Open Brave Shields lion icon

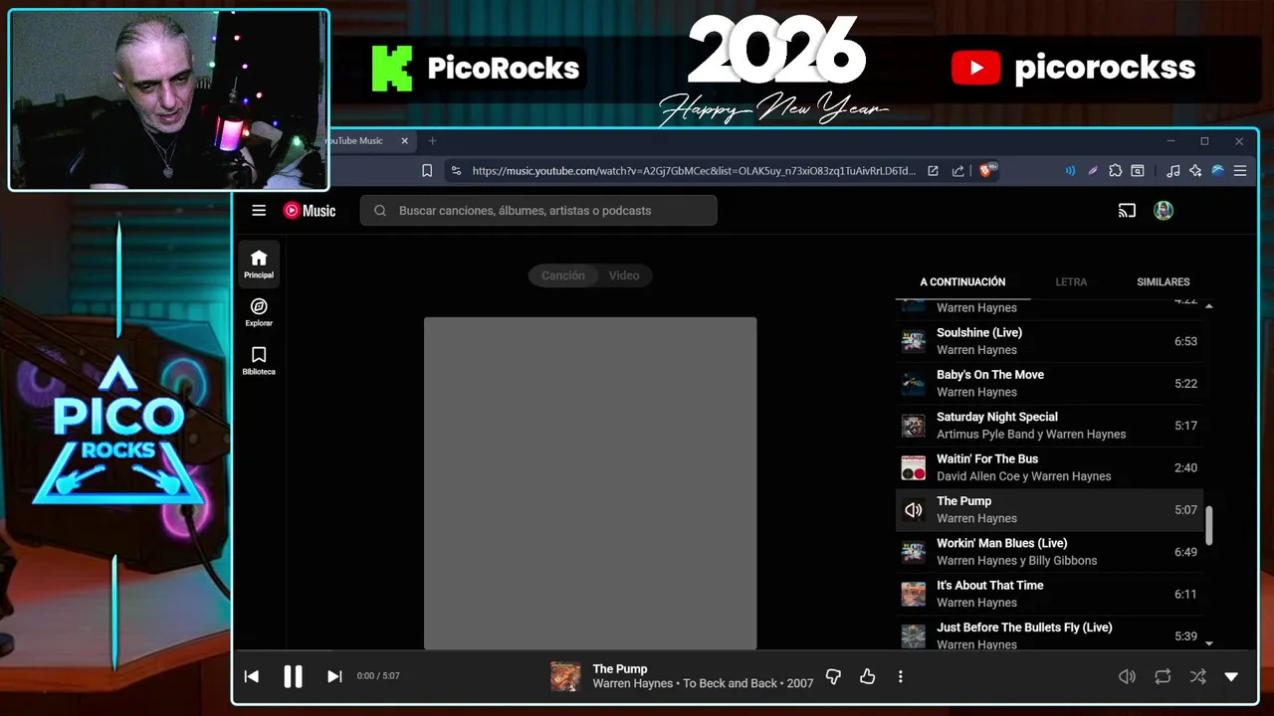[988, 171]
